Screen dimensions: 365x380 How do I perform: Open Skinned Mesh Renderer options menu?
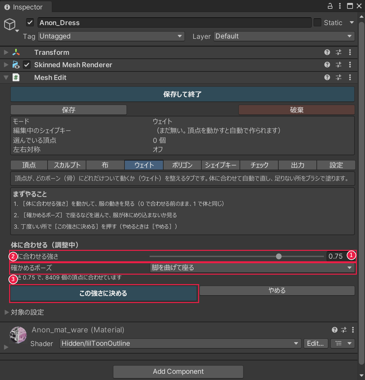[350, 65]
